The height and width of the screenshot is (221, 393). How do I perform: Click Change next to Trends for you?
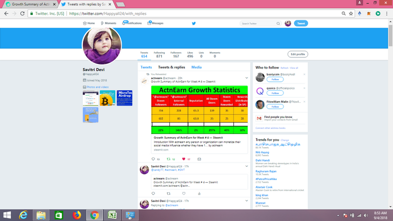(285, 140)
